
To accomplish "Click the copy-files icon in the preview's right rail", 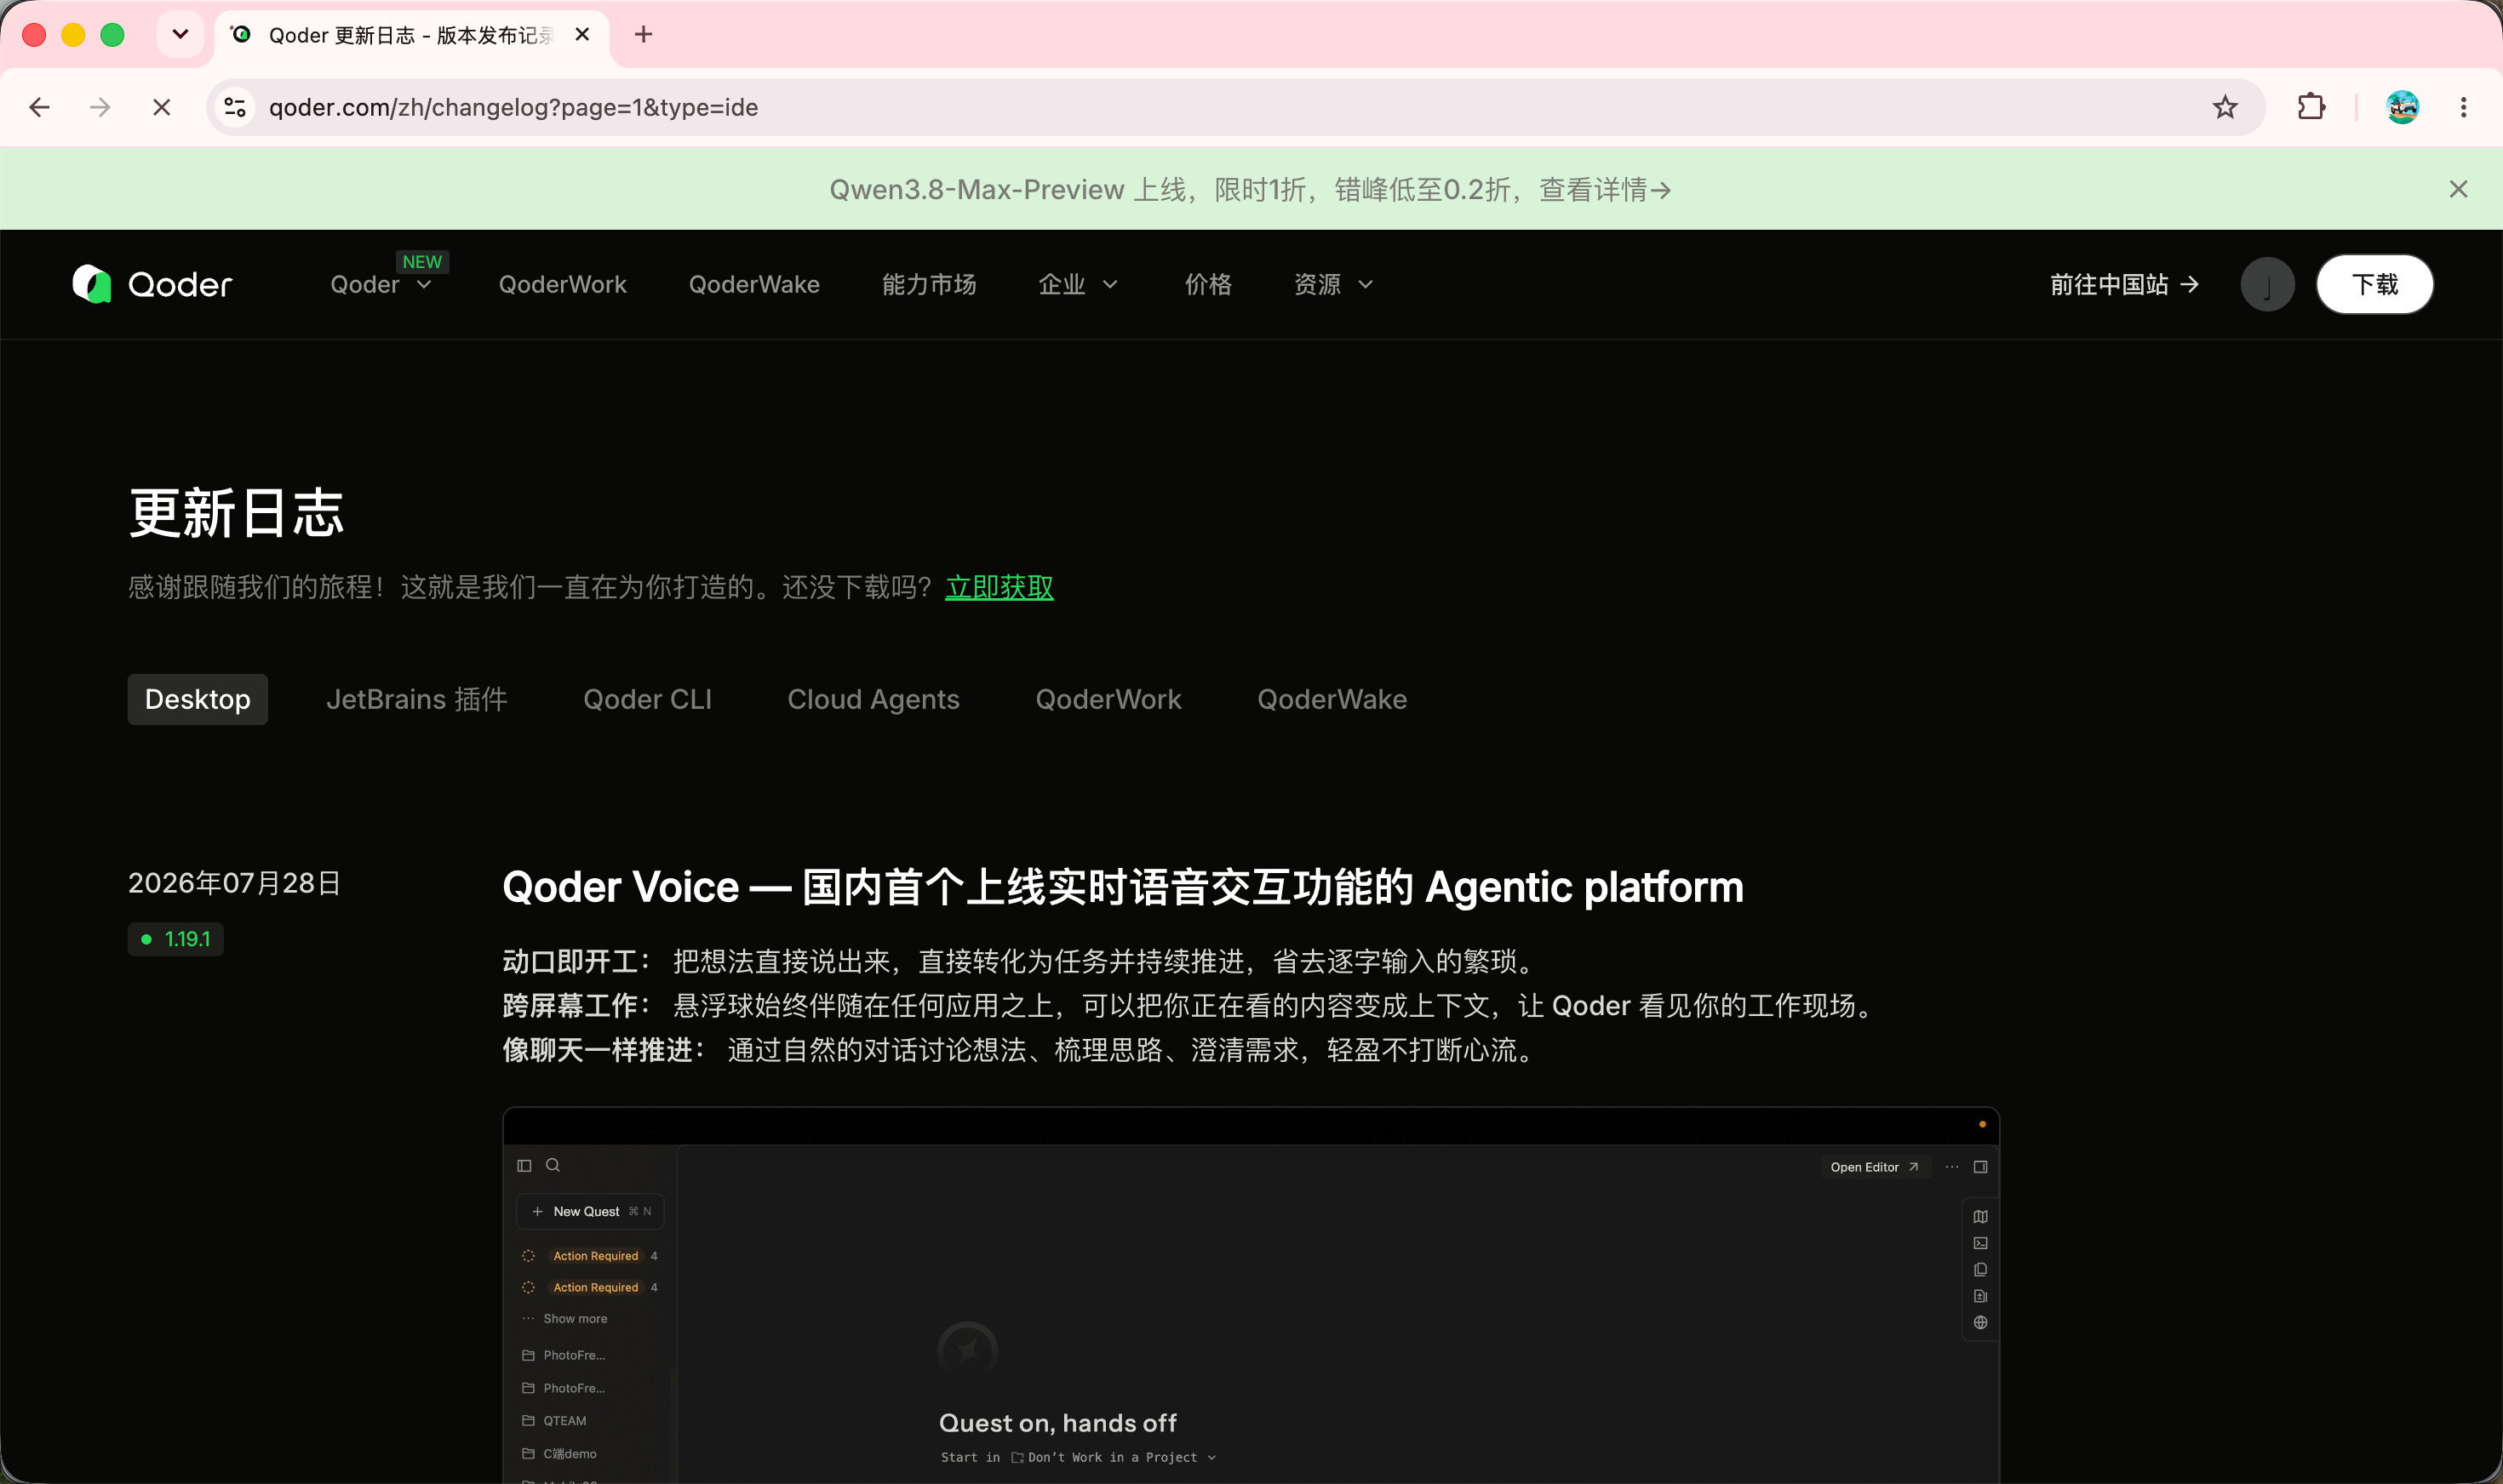I will click(x=1979, y=1270).
